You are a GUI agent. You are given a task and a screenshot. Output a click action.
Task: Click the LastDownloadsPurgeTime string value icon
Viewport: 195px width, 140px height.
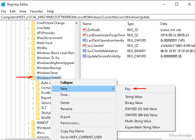[x=84, y=35]
